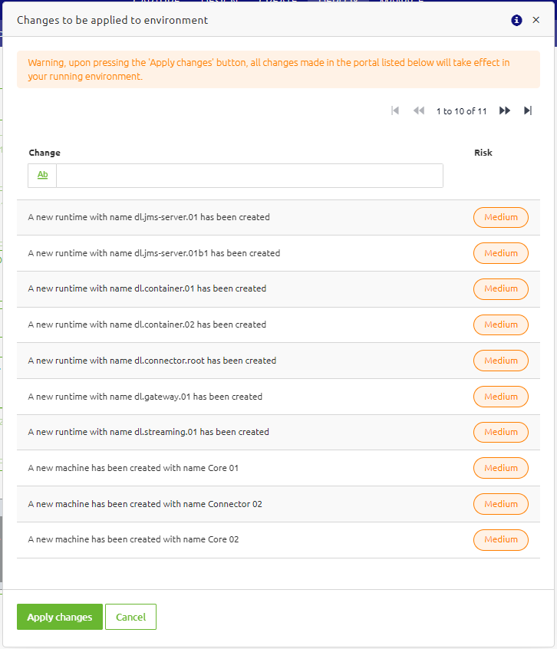Click Medium risk badge for dl.jms-server.01
Image resolution: width=557 pixels, height=649 pixels.
tap(500, 217)
